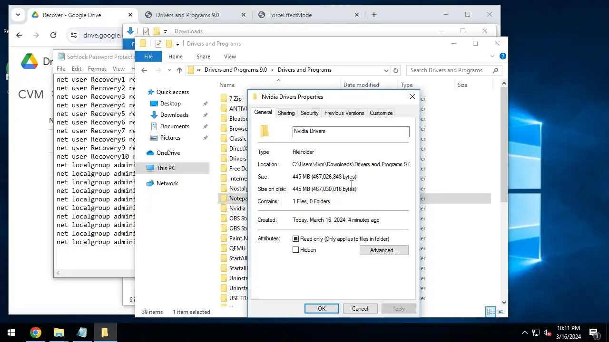Screen dimensions: 609x342
Task: Open Desktop in navigation pane
Action: (x=170, y=104)
